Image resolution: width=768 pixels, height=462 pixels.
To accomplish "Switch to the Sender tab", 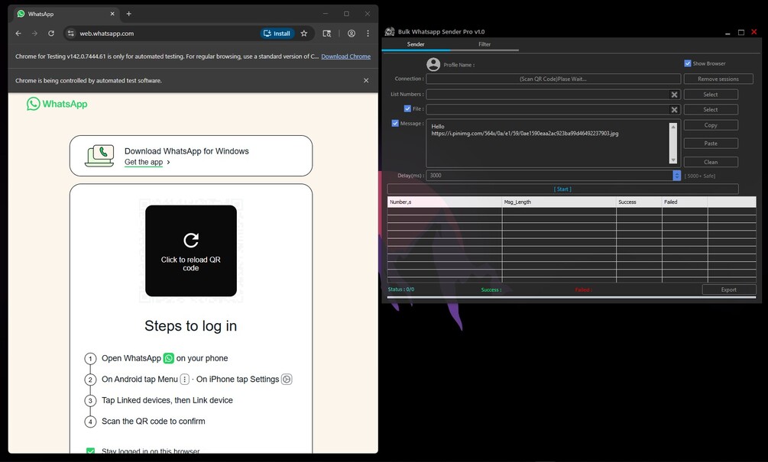I will [416, 44].
